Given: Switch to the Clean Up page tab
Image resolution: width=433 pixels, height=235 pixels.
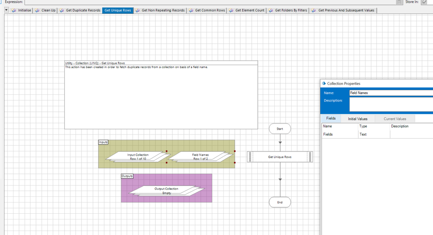Looking at the screenshot, I should pyautogui.click(x=48, y=10).
